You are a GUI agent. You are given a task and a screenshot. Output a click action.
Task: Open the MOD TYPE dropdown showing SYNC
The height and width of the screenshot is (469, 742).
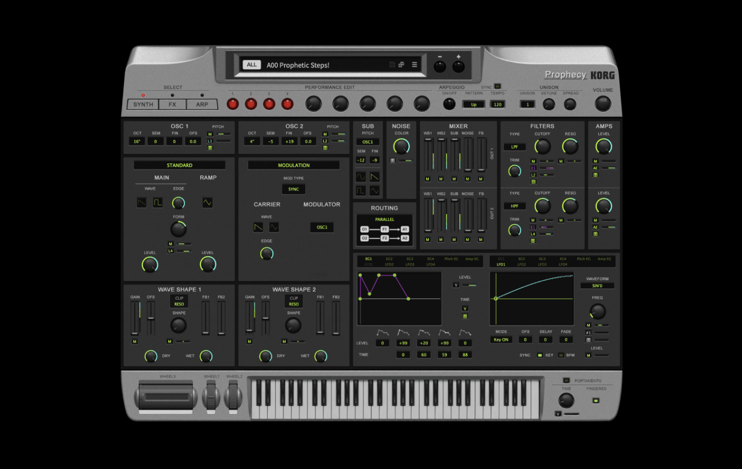point(294,189)
